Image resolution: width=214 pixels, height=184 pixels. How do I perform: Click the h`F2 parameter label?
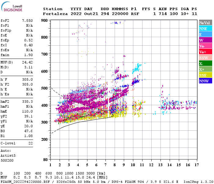pos(5,84)
